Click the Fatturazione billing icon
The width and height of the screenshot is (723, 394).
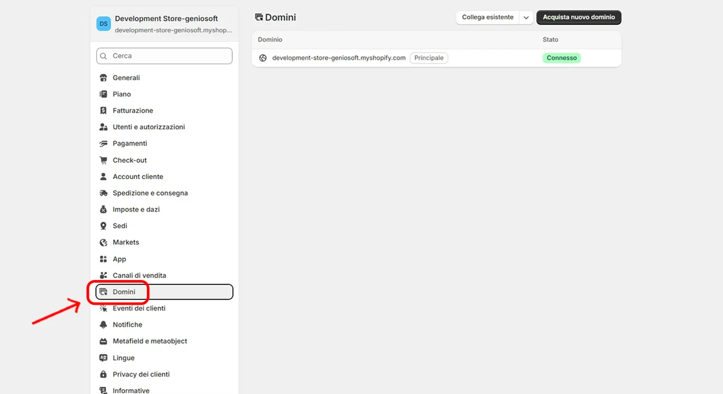click(x=103, y=111)
